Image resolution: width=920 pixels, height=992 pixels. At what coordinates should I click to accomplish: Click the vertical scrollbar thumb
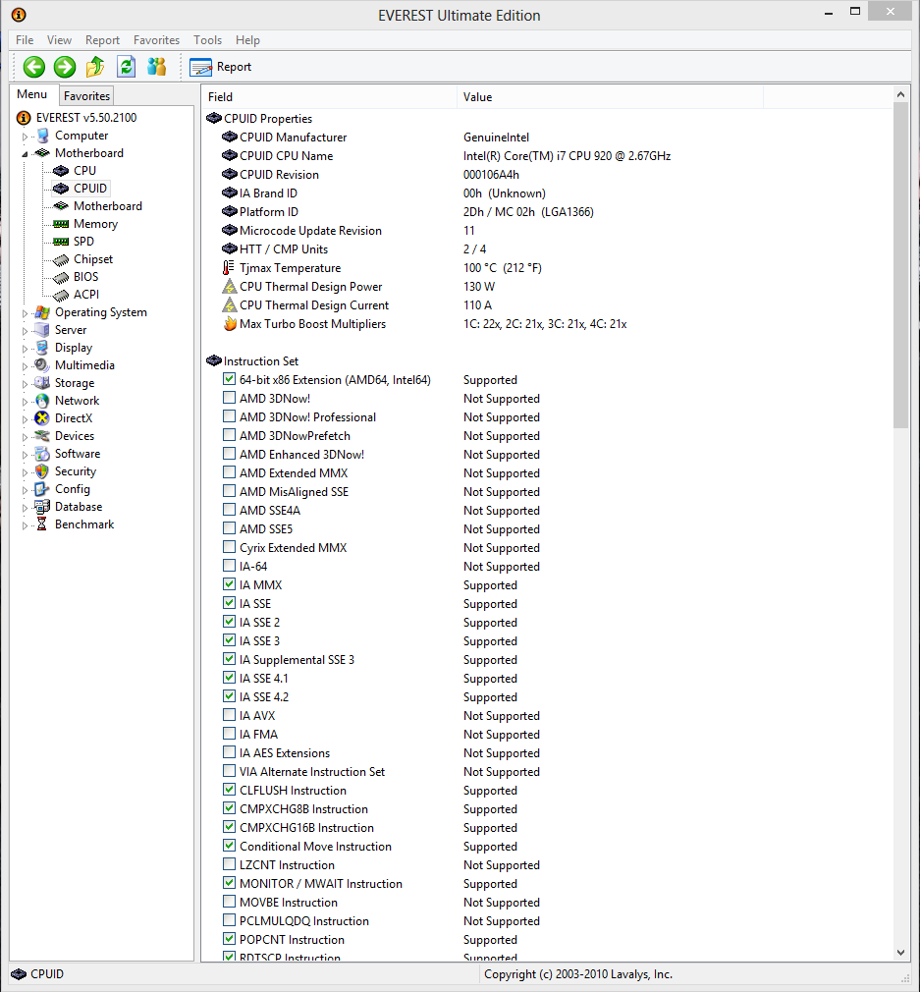[x=900, y=265]
